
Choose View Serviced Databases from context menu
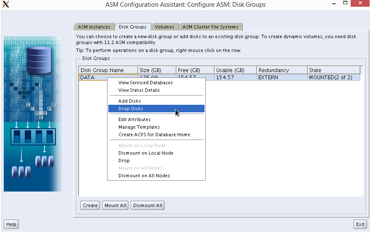point(145,83)
